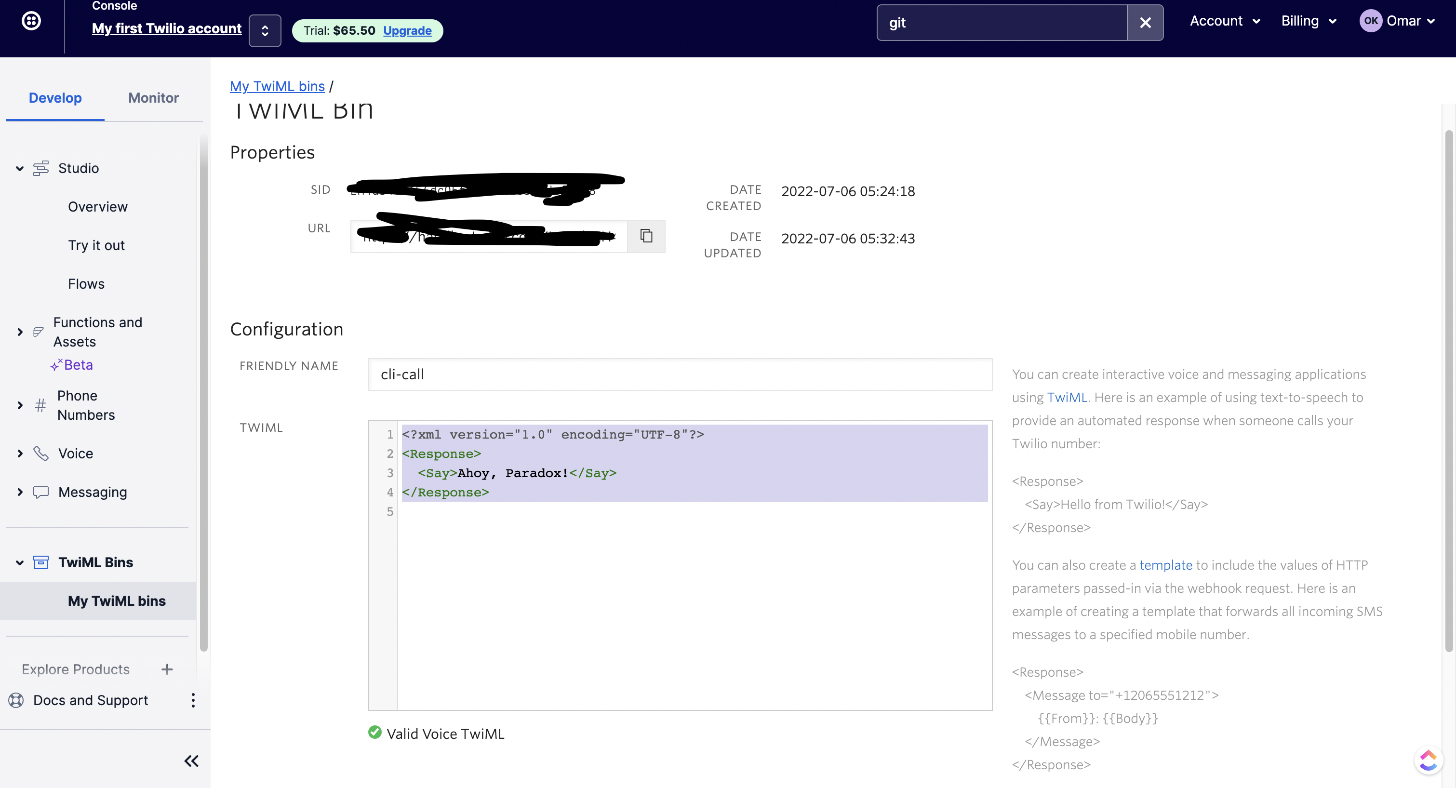Screen dimensions: 1456x788
Task: Collapse the TwiML Bins section
Action: [x=20, y=562]
